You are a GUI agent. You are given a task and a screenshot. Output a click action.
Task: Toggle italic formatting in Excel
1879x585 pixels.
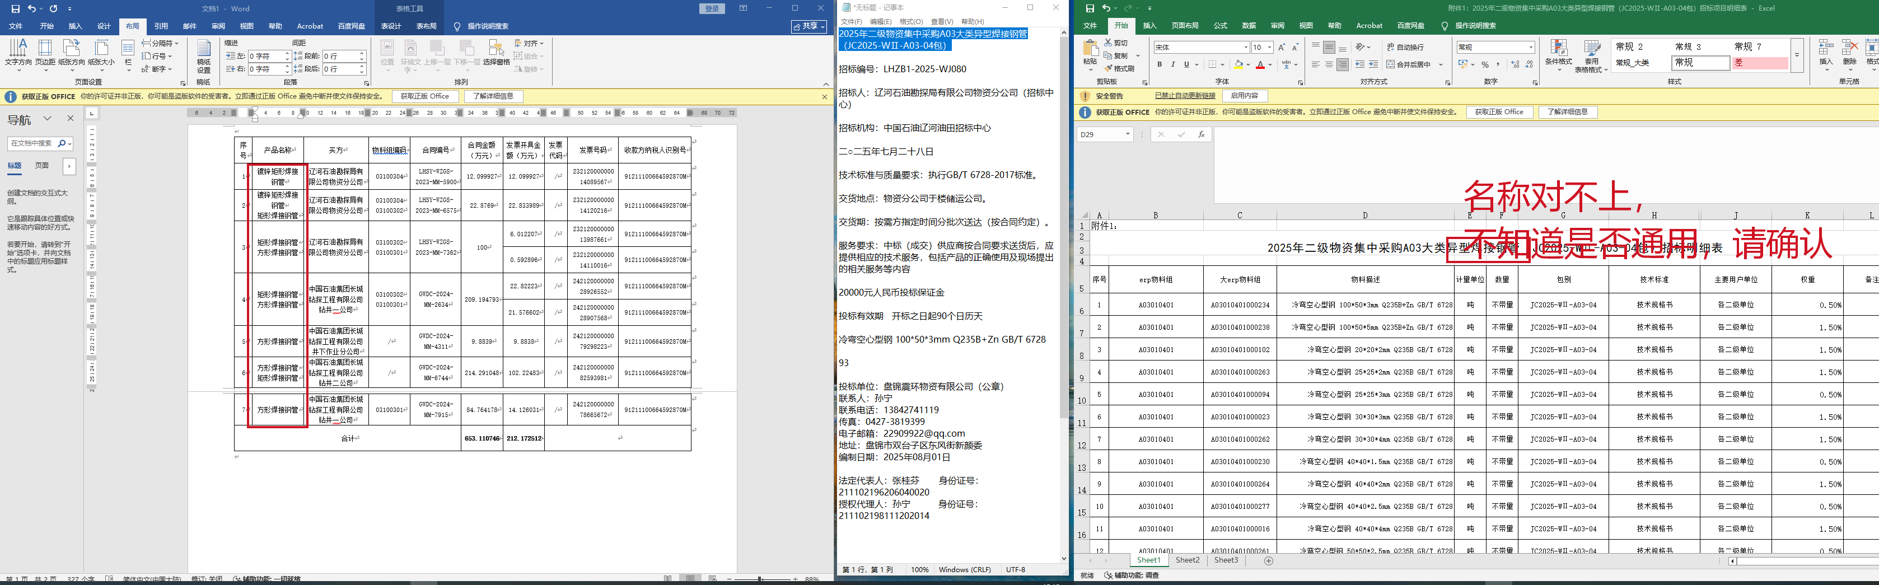tap(1173, 65)
